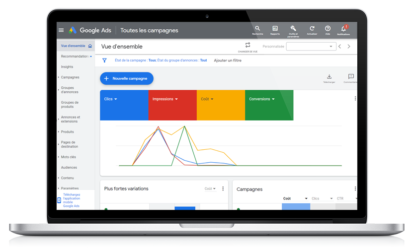Click the Vue d'ensemble page title

point(122,47)
